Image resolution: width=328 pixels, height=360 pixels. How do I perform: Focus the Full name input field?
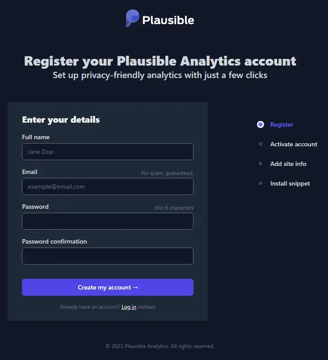108,152
